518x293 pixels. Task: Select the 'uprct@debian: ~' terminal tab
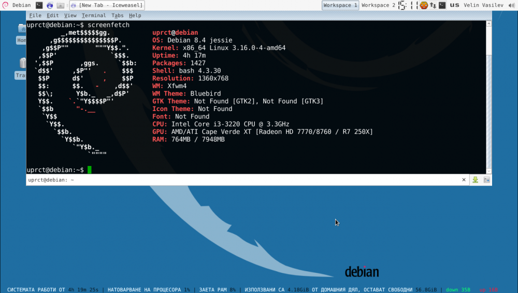(x=248, y=180)
